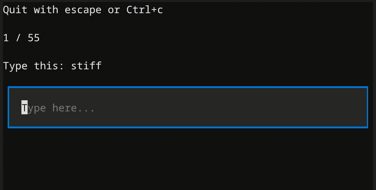Select the current word number 1
376x190 pixels.
6,38
